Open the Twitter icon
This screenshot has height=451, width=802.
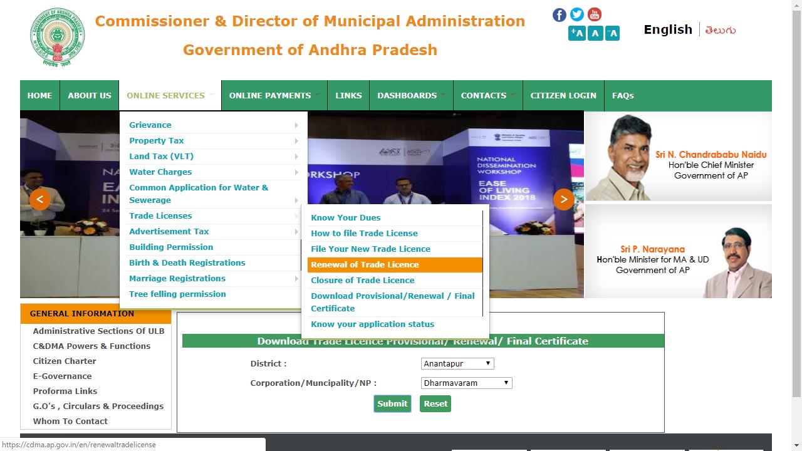coord(576,14)
